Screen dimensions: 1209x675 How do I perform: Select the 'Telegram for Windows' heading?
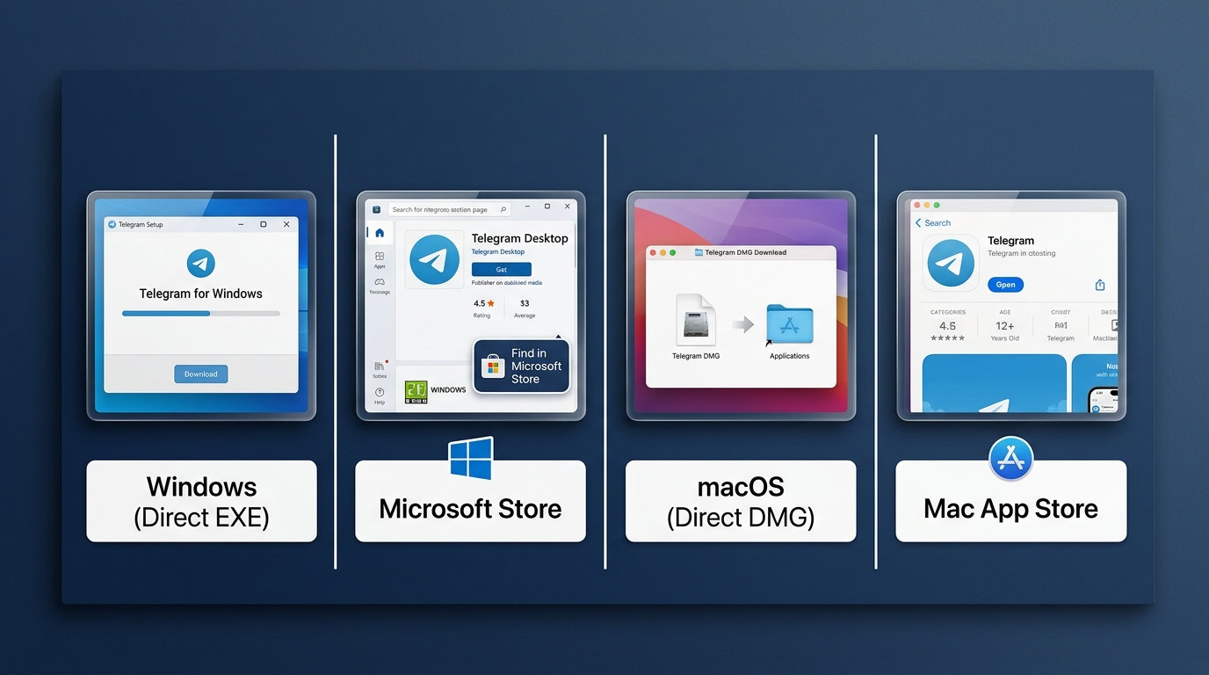tap(201, 294)
